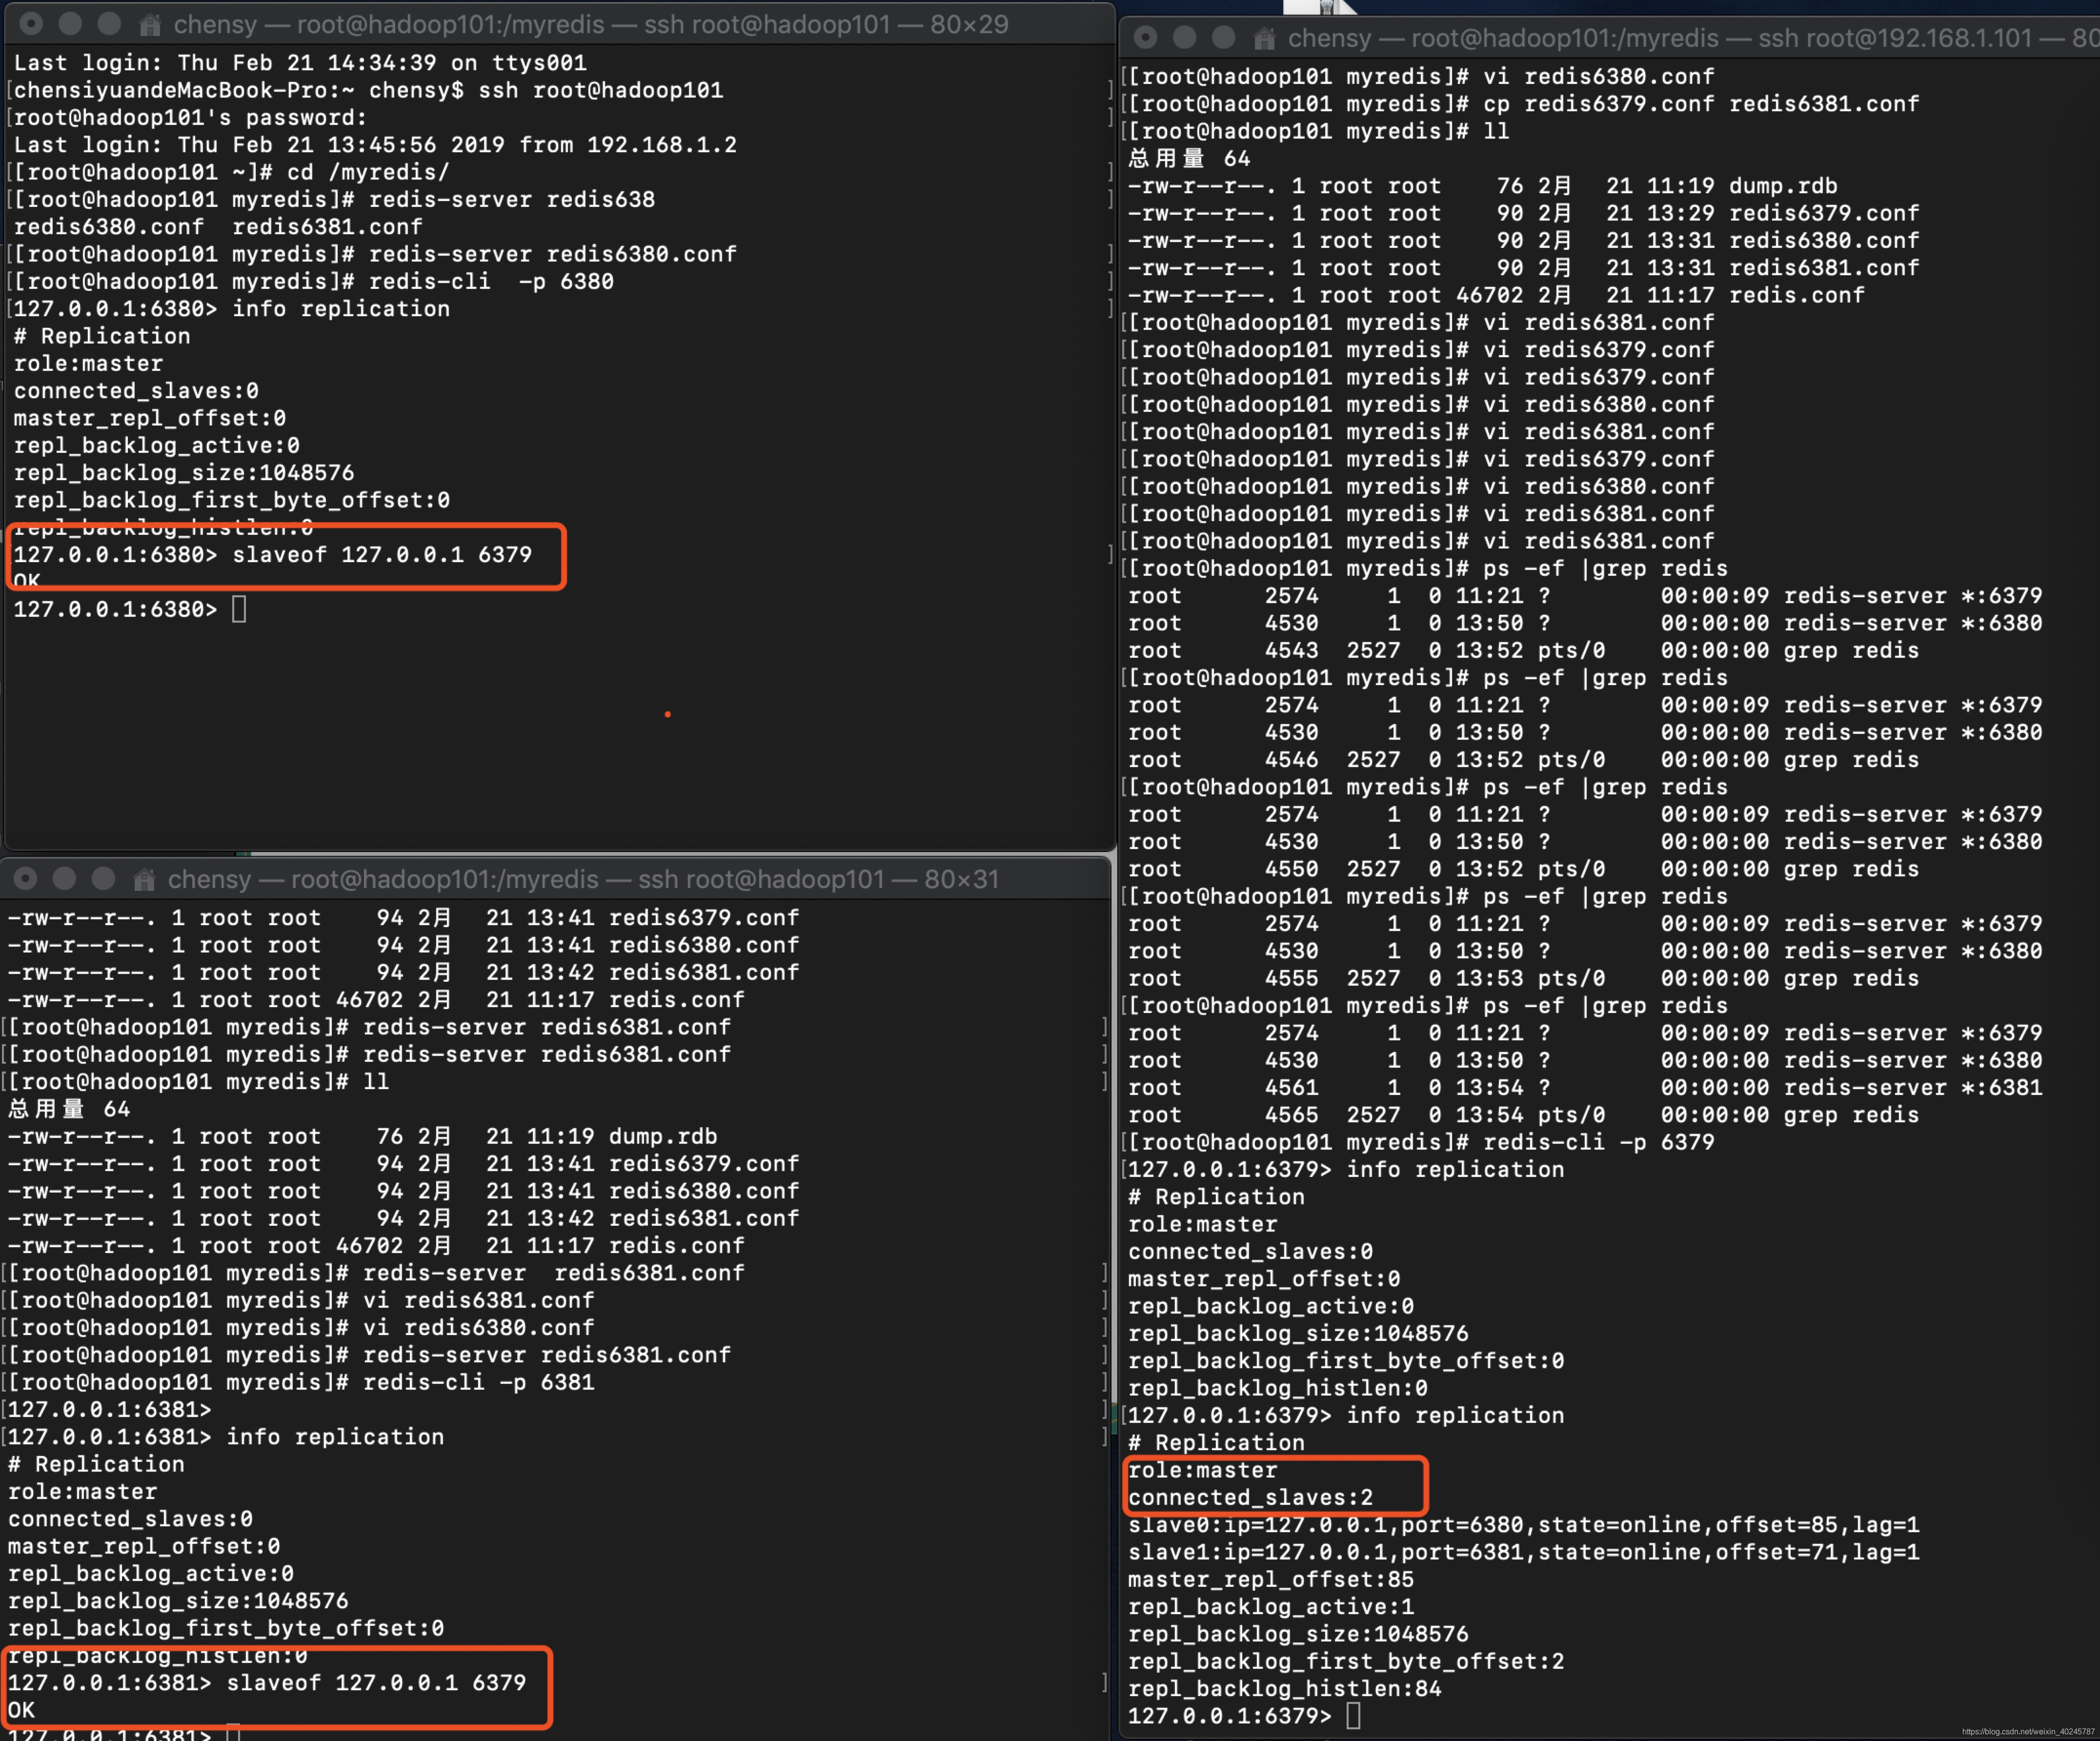
Task: Click the connected_slaves:2 line
Action: tap(1250, 1498)
